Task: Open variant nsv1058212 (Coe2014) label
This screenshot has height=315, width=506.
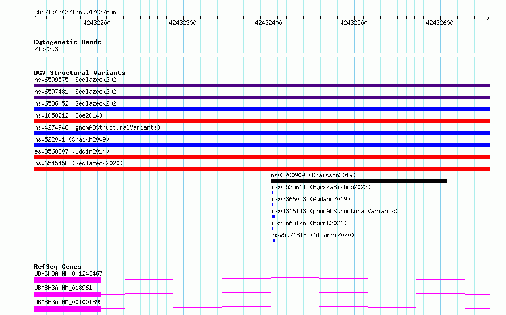Action: point(68,115)
